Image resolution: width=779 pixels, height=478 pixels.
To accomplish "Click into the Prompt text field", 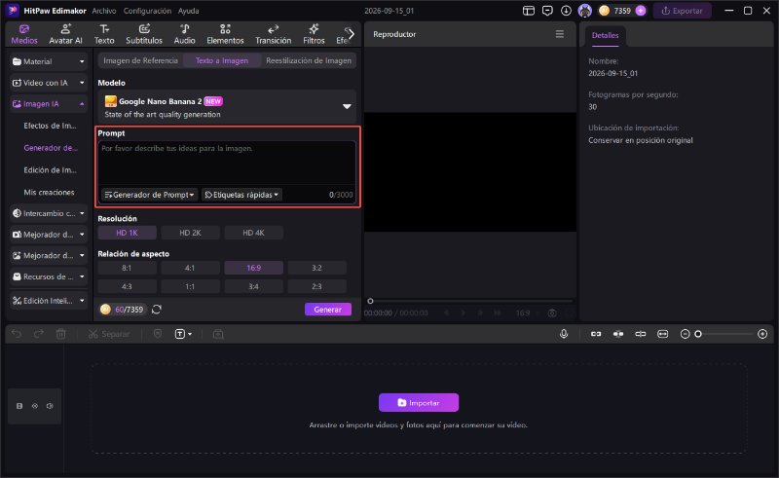I will coord(227,163).
